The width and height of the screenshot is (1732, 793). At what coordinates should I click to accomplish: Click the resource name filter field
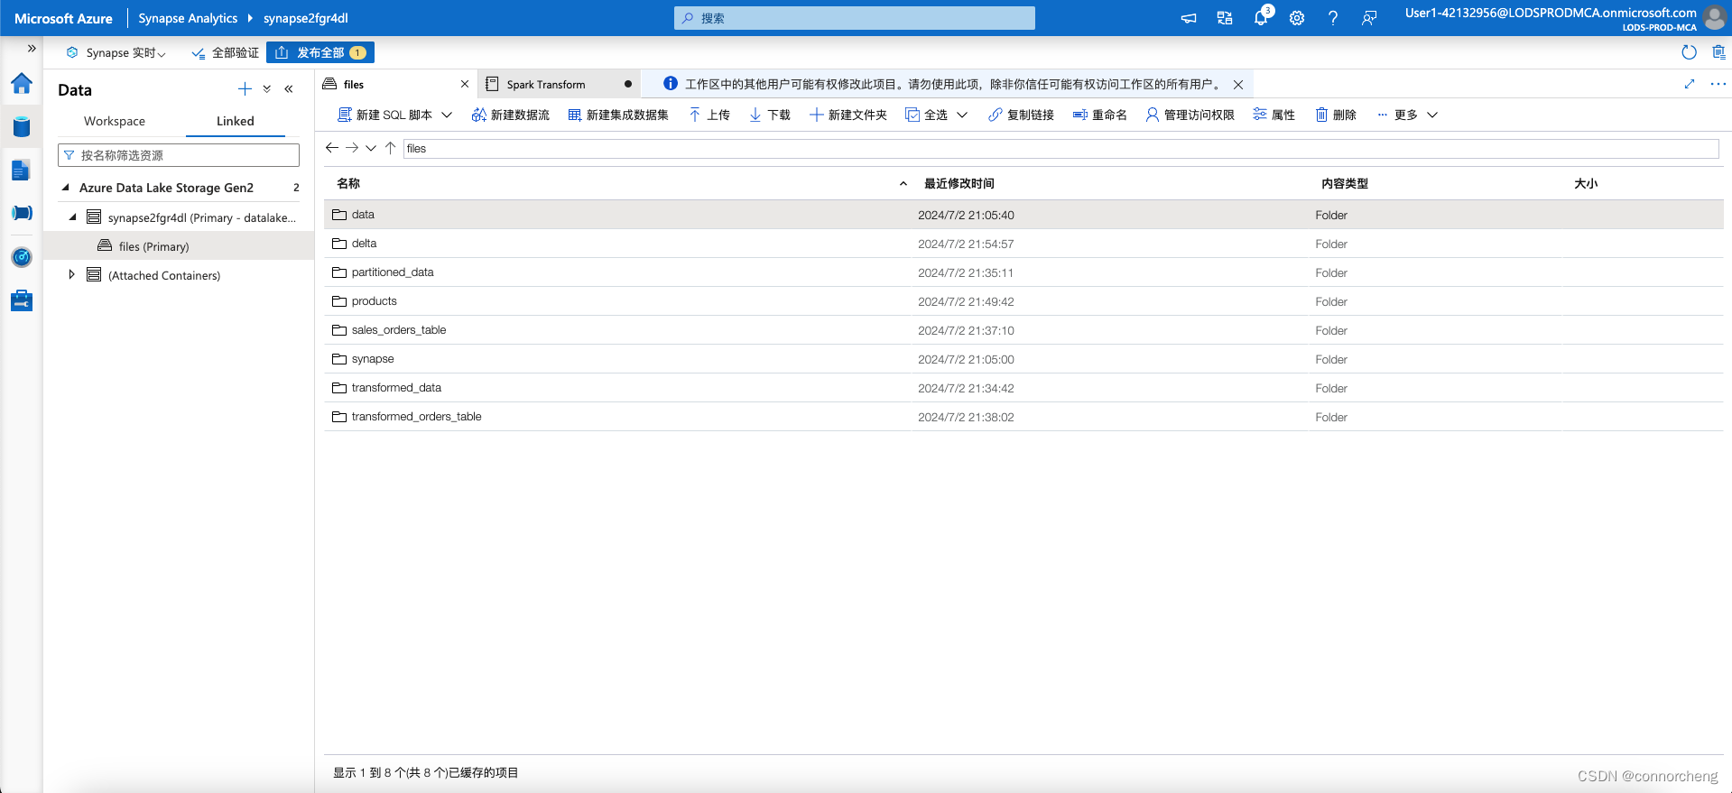179,155
